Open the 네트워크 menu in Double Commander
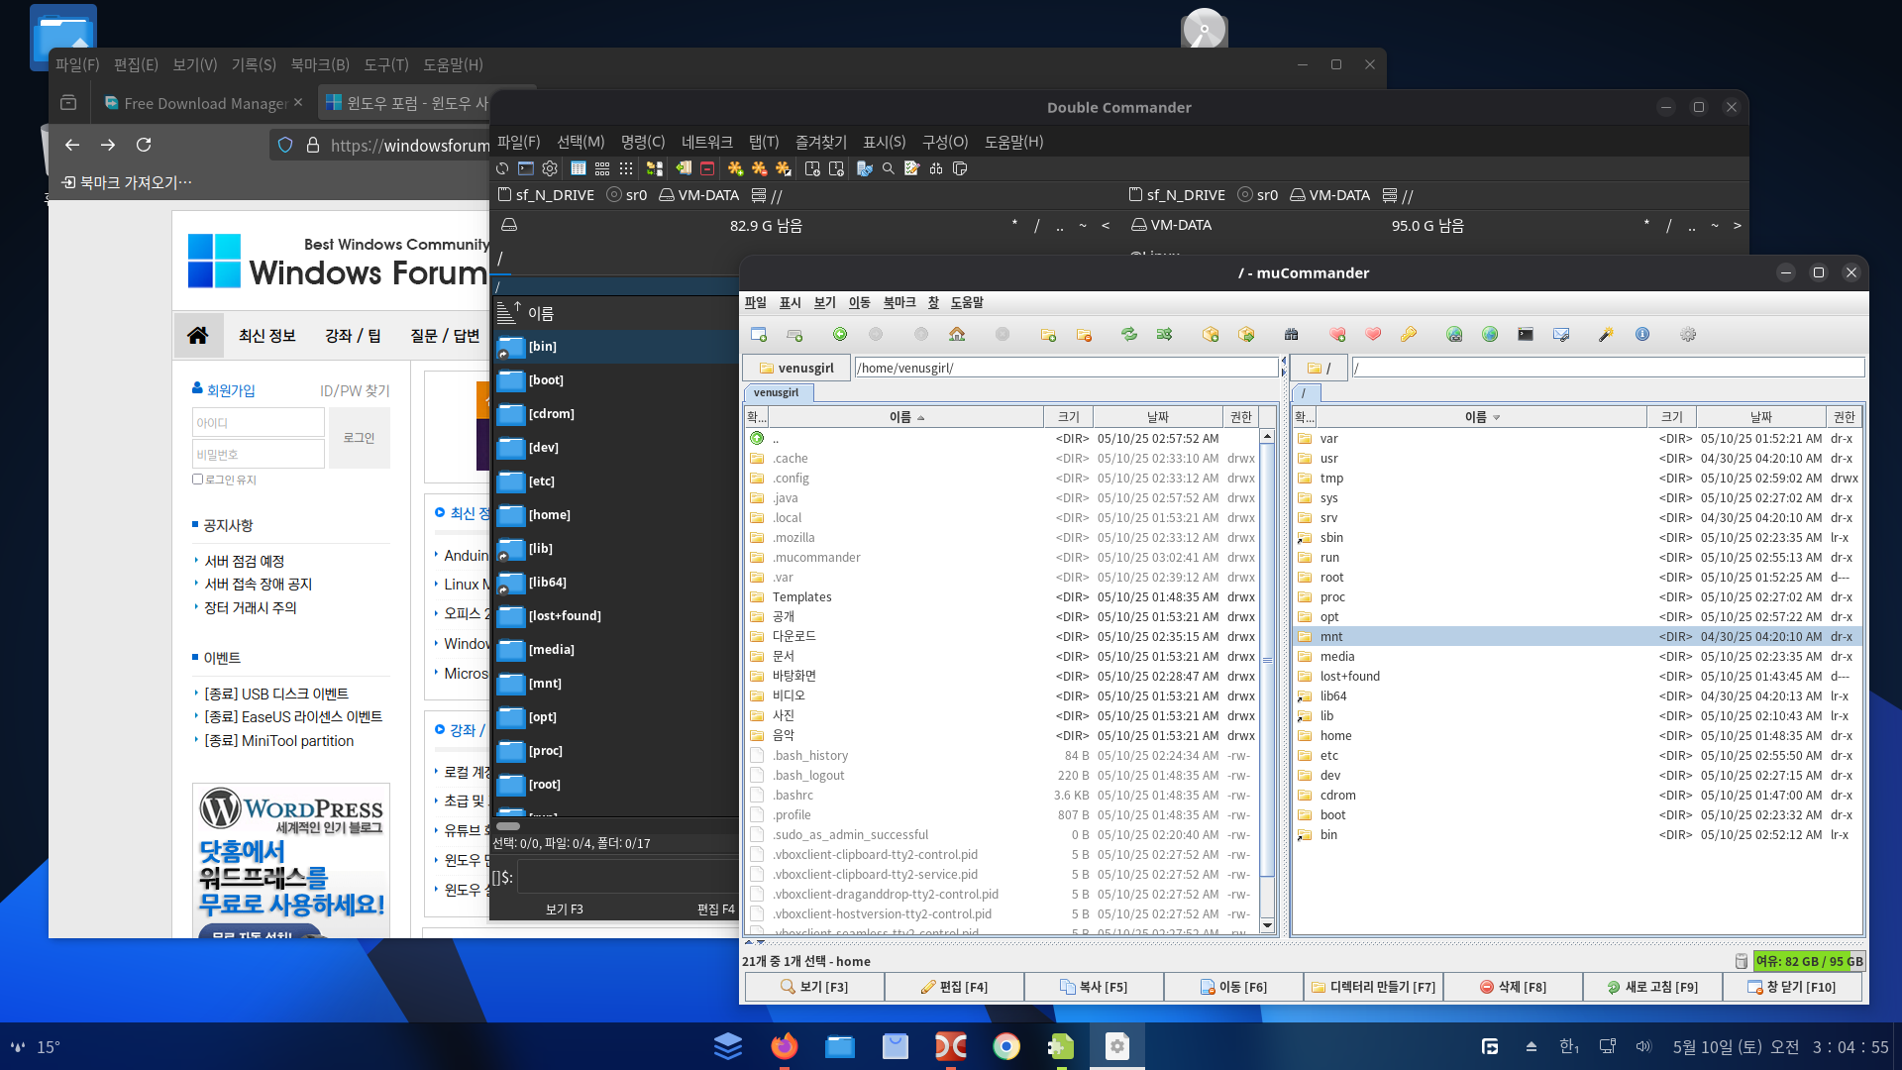1902x1070 pixels. pos(706,142)
